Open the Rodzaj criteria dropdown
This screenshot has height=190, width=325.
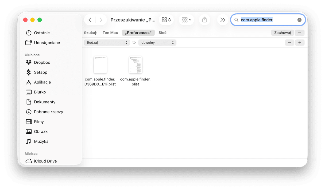pyautogui.click(x=107, y=43)
